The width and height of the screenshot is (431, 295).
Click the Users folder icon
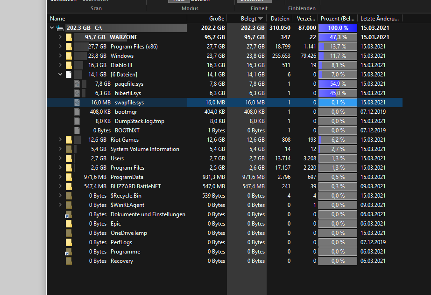tap(69, 158)
